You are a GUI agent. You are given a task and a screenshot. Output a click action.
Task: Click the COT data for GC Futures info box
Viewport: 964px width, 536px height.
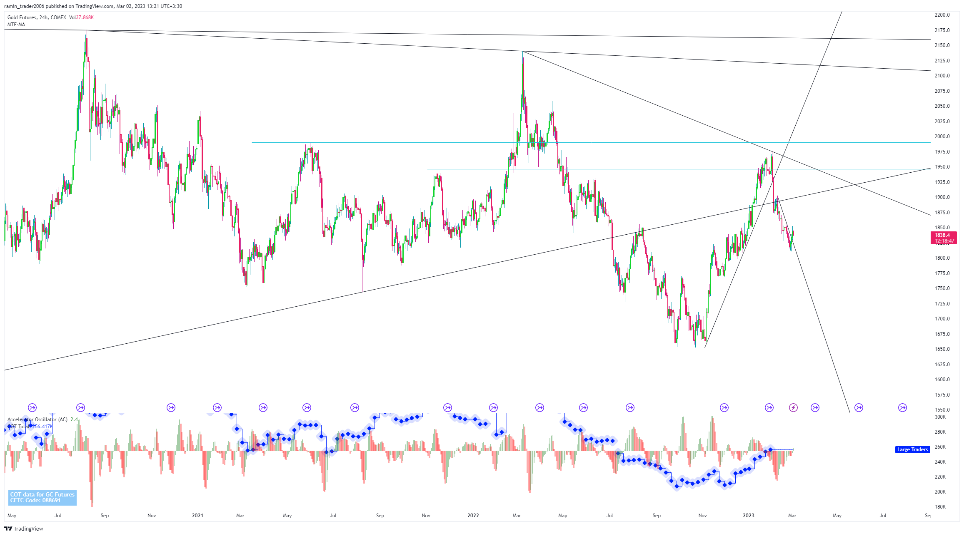tap(42, 497)
